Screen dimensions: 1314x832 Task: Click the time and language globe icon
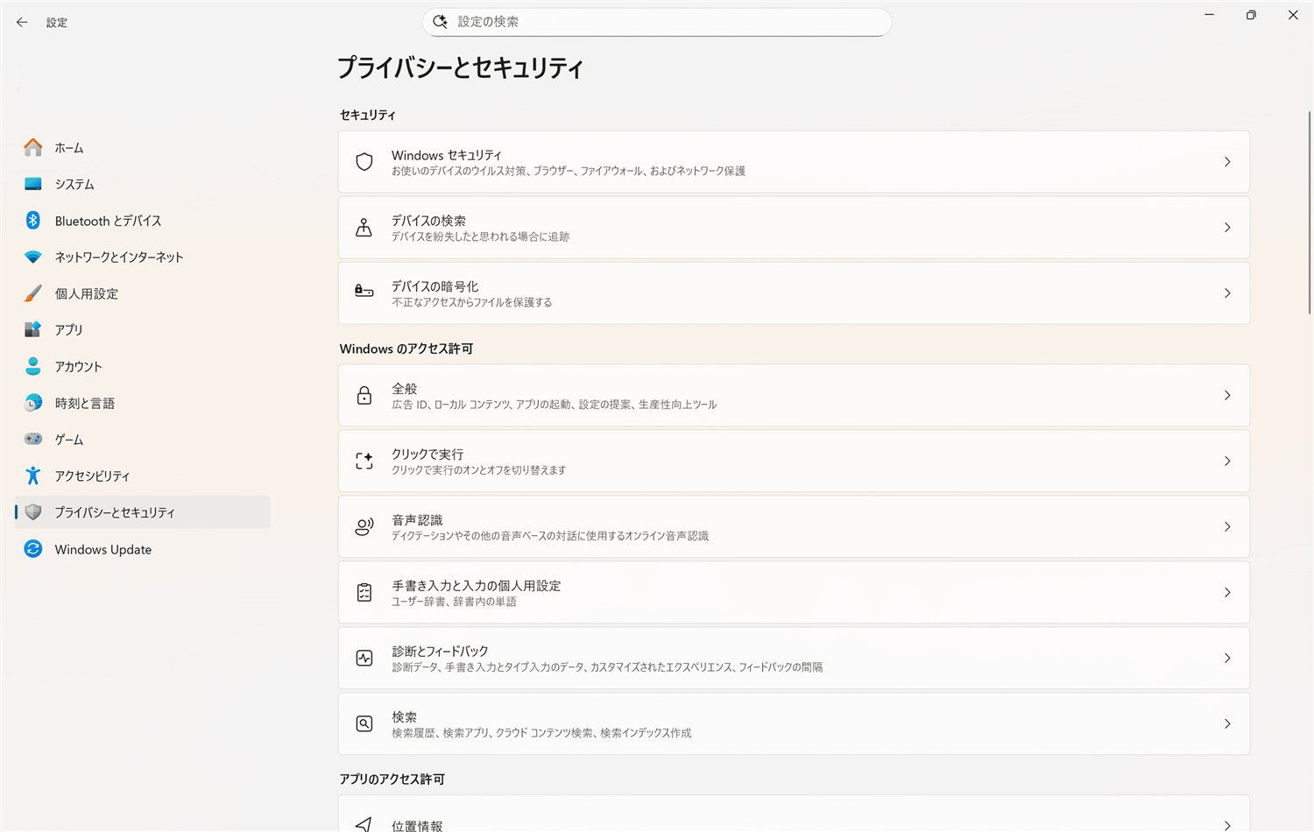[x=33, y=403]
